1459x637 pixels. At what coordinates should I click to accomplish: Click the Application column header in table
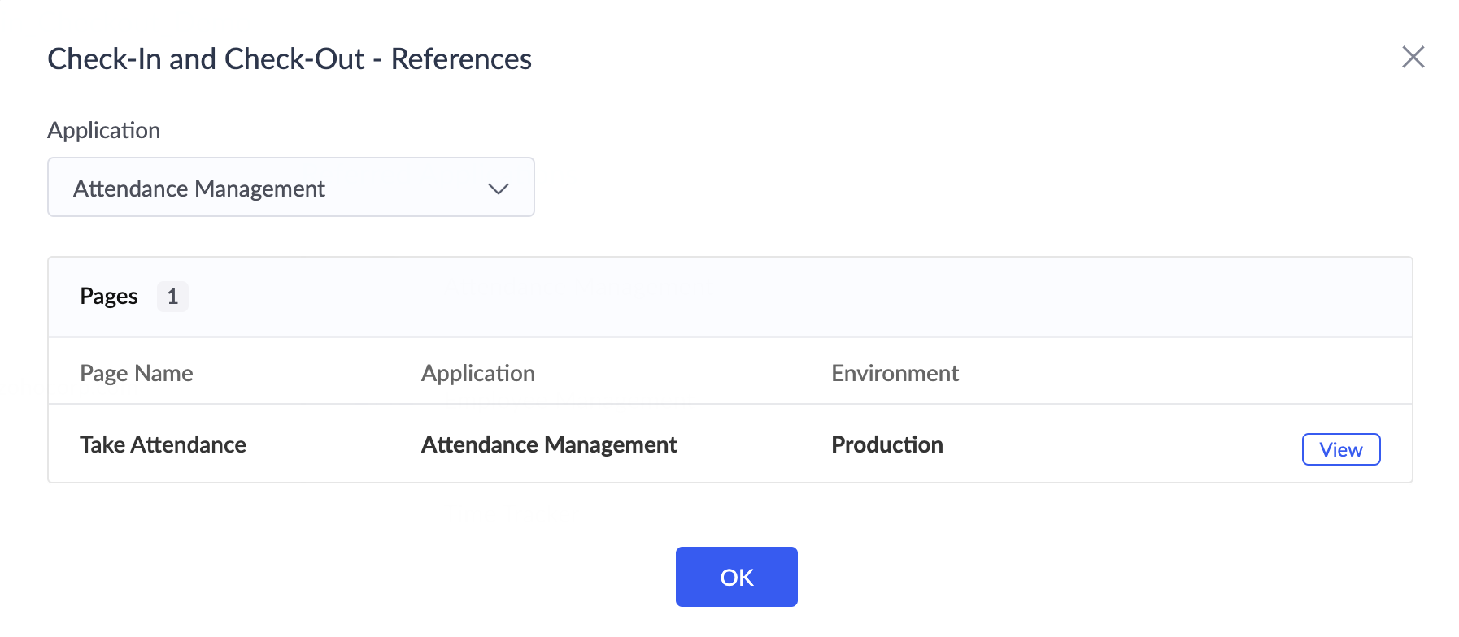click(x=478, y=373)
